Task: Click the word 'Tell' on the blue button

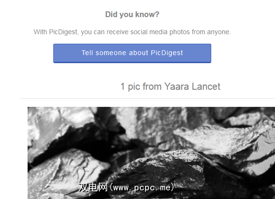Action: pyautogui.click(x=87, y=53)
